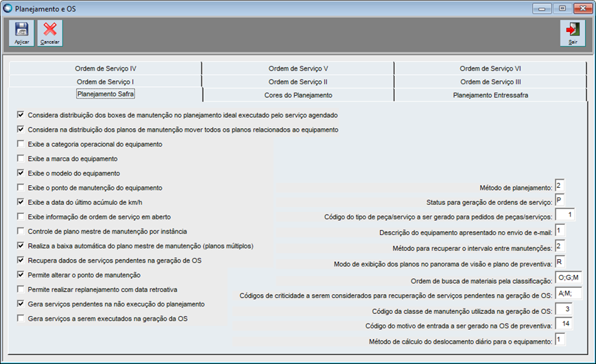Switch to Ordem de Serviço II tab
Viewport: 596px width, 364px height.
(298, 82)
